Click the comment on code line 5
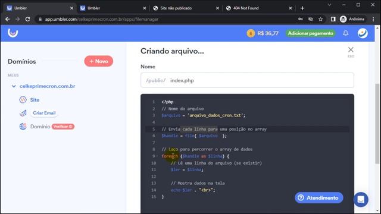This screenshot has width=381, height=214. (214, 129)
